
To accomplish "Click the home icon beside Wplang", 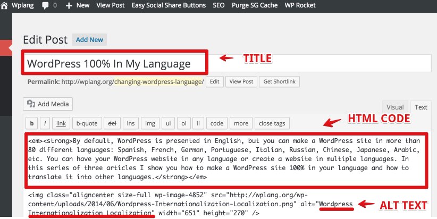I will tap(4, 5).
